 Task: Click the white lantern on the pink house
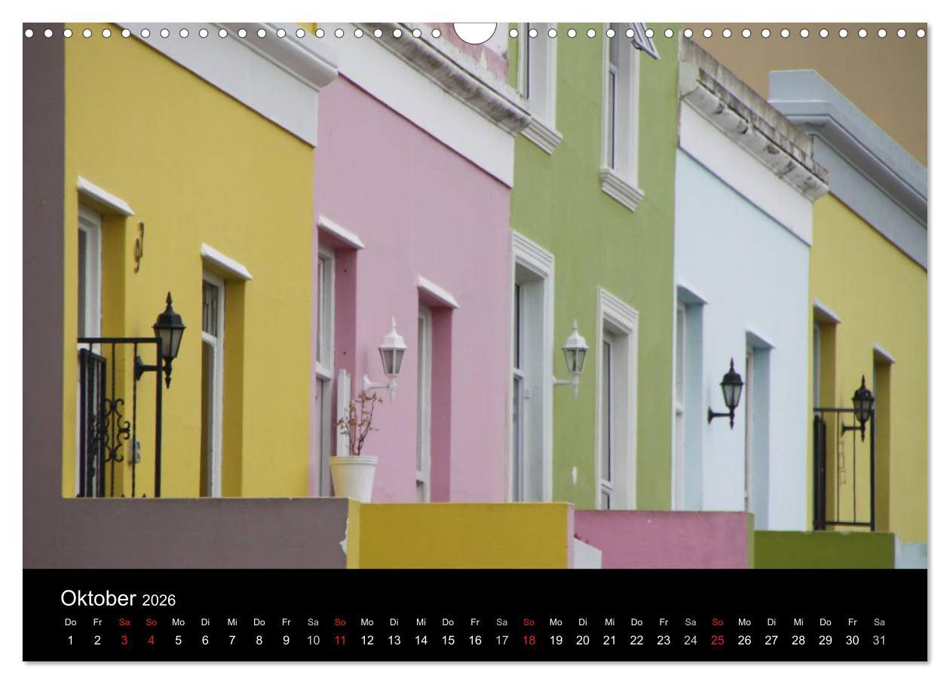(391, 354)
